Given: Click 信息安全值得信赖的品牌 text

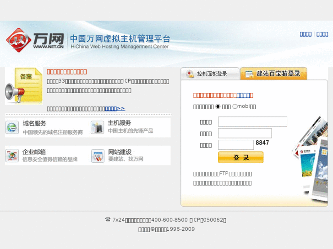Looking at the screenshot, I should click(50, 159).
